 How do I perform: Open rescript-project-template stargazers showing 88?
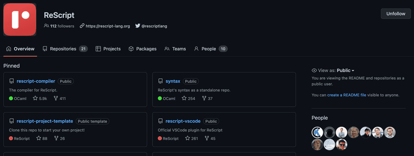tap(42, 138)
